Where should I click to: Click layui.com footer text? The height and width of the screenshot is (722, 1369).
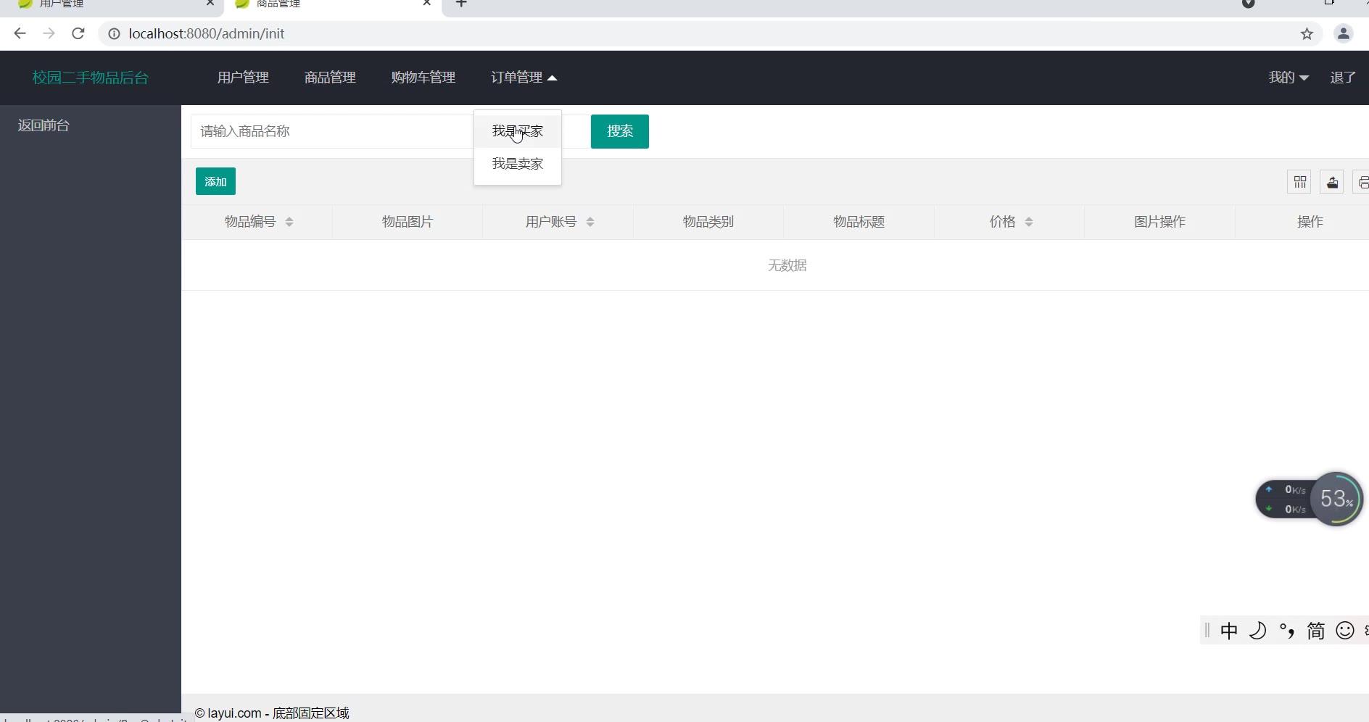pyautogui.click(x=272, y=713)
